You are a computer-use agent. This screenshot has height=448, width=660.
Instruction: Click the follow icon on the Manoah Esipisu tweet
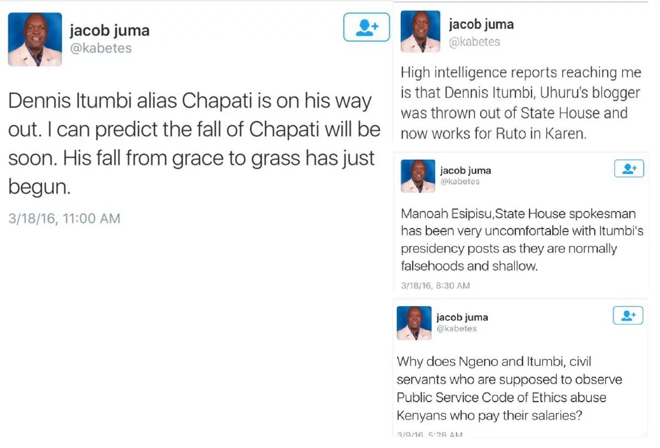[x=629, y=169]
